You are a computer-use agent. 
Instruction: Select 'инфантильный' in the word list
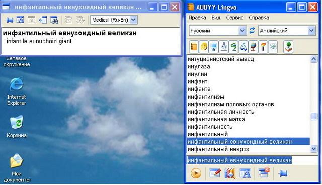(248, 134)
